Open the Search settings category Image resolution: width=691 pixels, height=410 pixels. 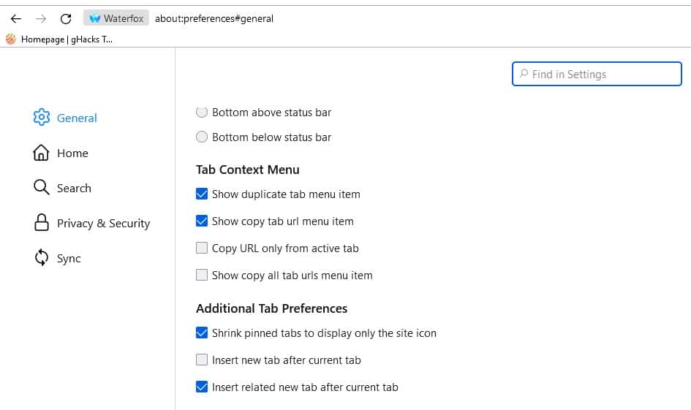click(63, 188)
